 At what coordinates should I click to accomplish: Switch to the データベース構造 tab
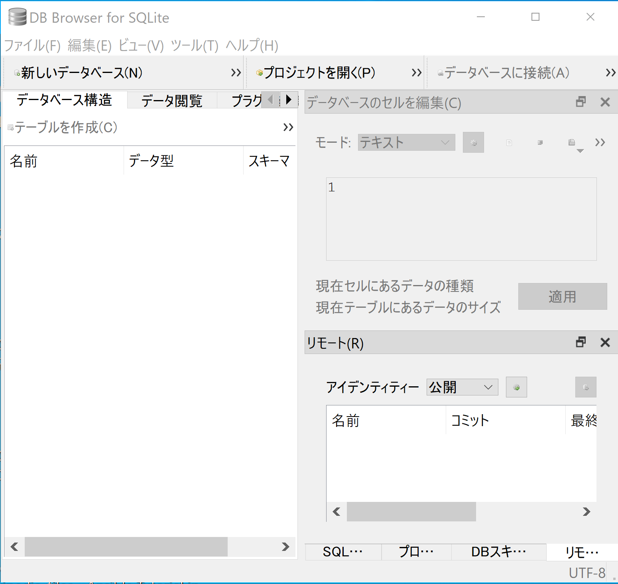click(64, 100)
